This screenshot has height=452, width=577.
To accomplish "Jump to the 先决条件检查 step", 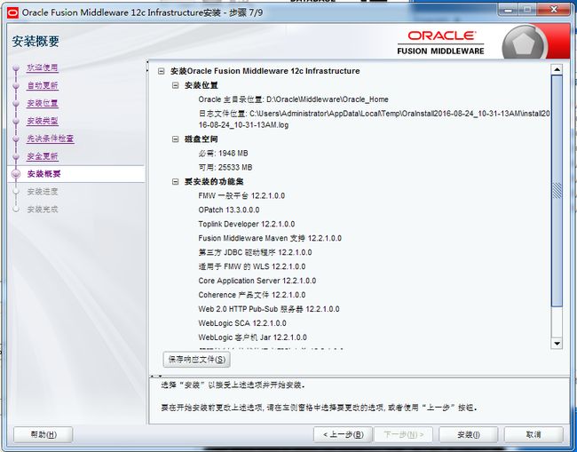I will pos(51,139).
